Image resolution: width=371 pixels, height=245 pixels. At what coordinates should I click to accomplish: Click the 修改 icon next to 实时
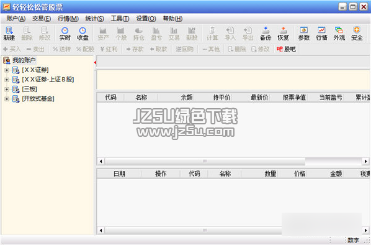[x=45, y=34]
